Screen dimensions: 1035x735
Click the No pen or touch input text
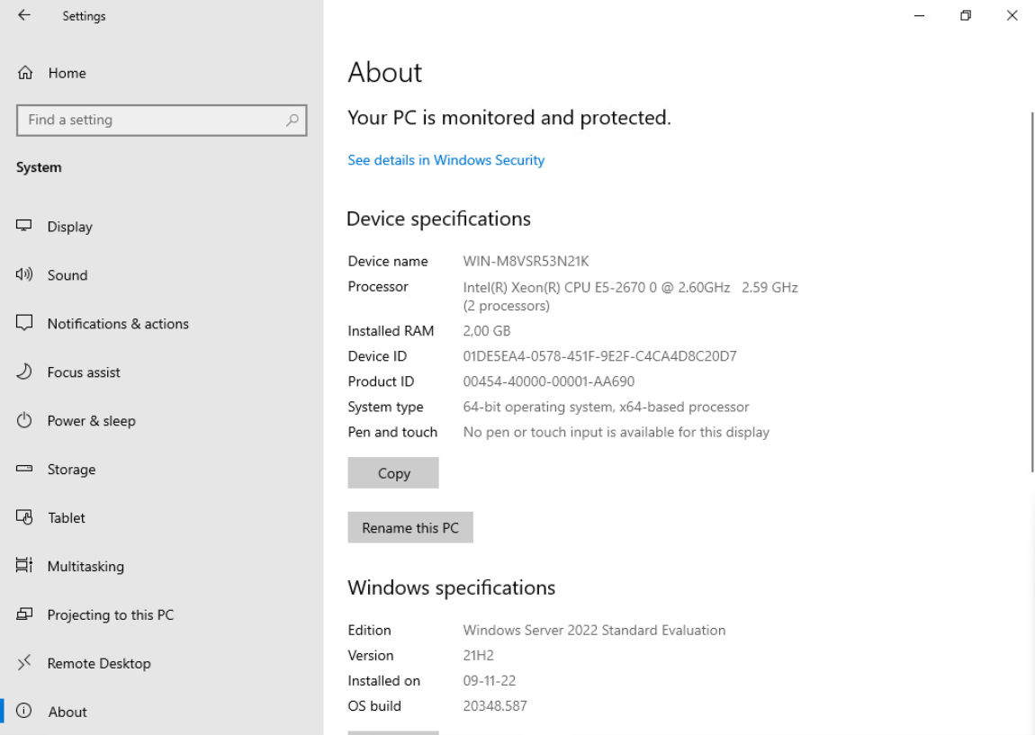click(x=616, y=432)
